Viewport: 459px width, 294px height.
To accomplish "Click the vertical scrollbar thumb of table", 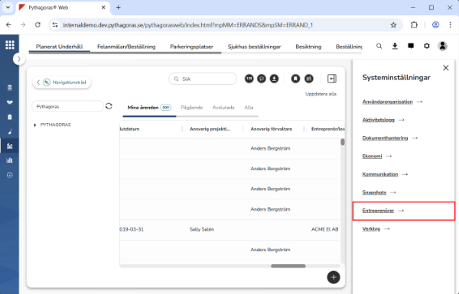I will pos(343,142).
